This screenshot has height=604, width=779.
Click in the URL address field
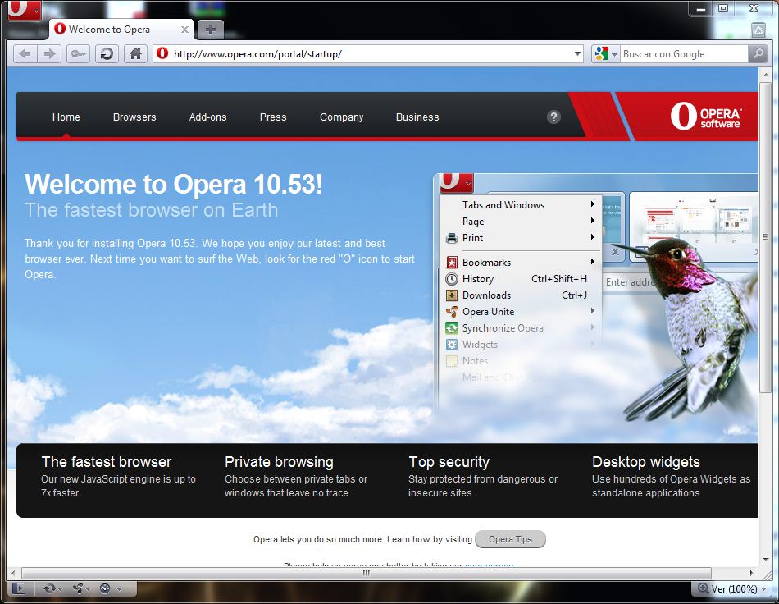(x=370, y=53)
